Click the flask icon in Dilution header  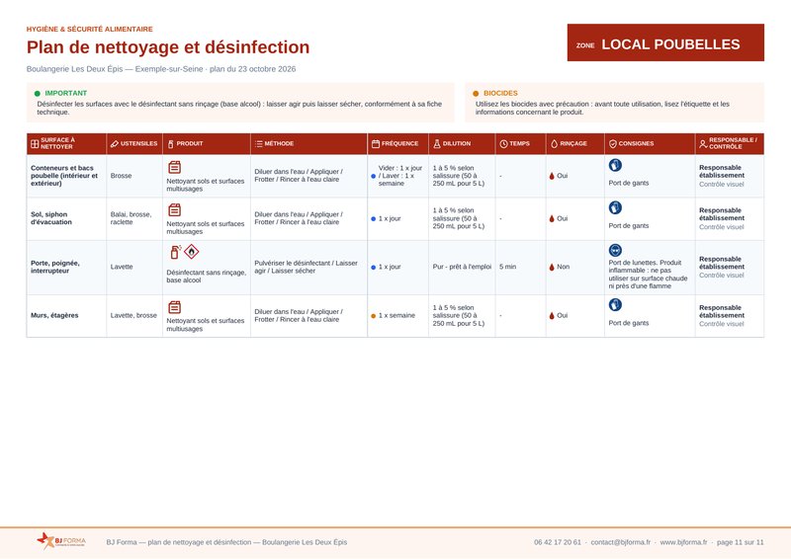tap(437, 143)
